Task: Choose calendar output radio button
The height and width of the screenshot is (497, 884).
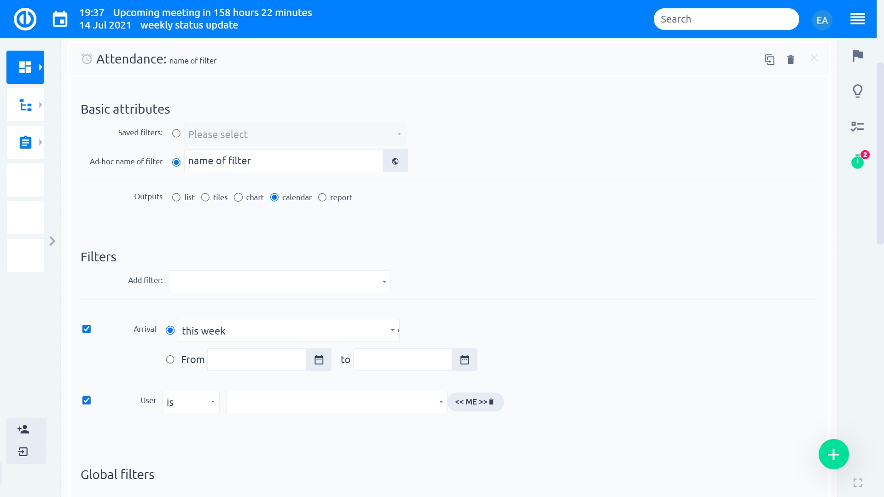Action: tap(274, 197)
